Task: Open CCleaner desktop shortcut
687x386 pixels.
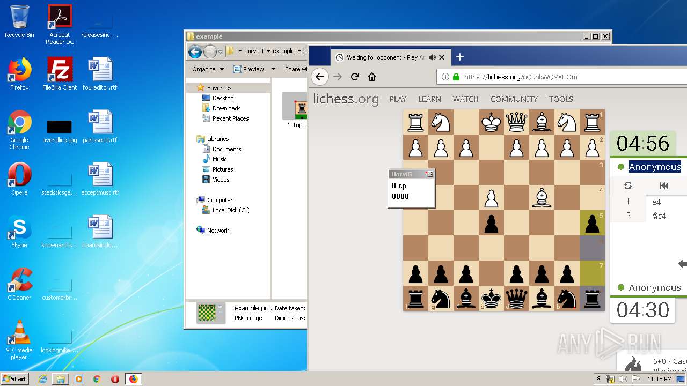Action: click(19, 284)
